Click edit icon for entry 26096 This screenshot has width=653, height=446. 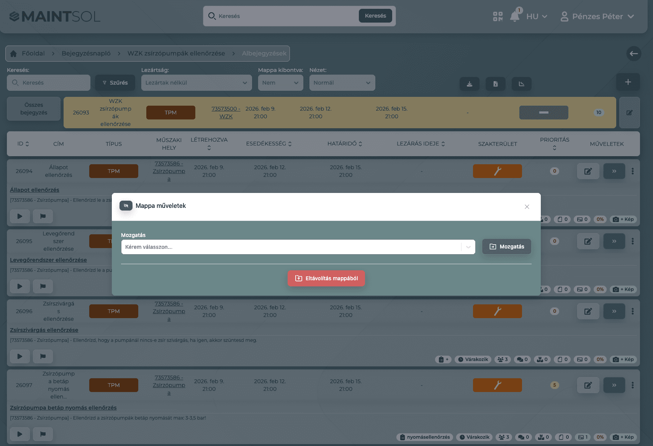click(588, 311)
